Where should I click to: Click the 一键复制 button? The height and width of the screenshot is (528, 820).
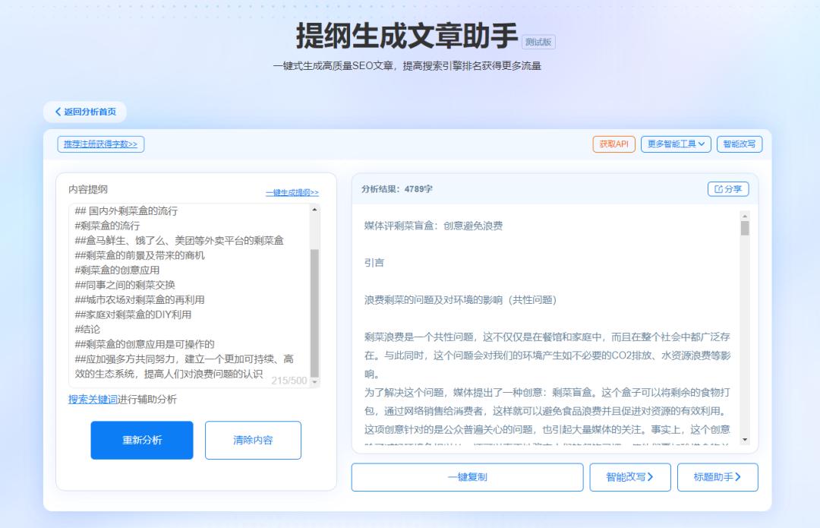[x=466, y=477]
